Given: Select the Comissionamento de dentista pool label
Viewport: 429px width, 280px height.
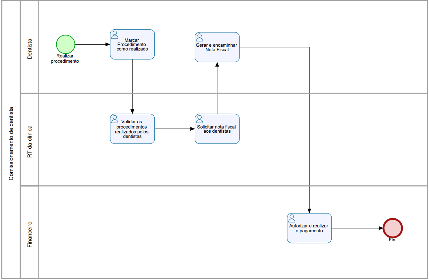Looking at the screenshot, I should click(11, 143).
